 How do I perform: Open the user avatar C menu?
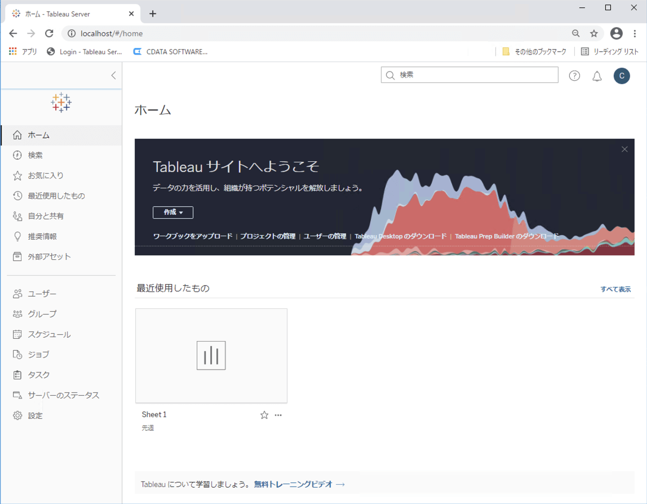coord(622,76)
